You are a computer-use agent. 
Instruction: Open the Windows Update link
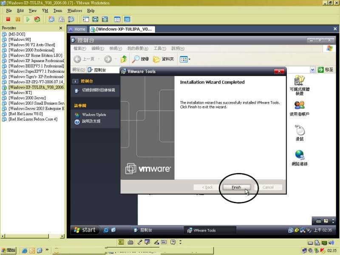pyautogui.click(x=94, y=114)
